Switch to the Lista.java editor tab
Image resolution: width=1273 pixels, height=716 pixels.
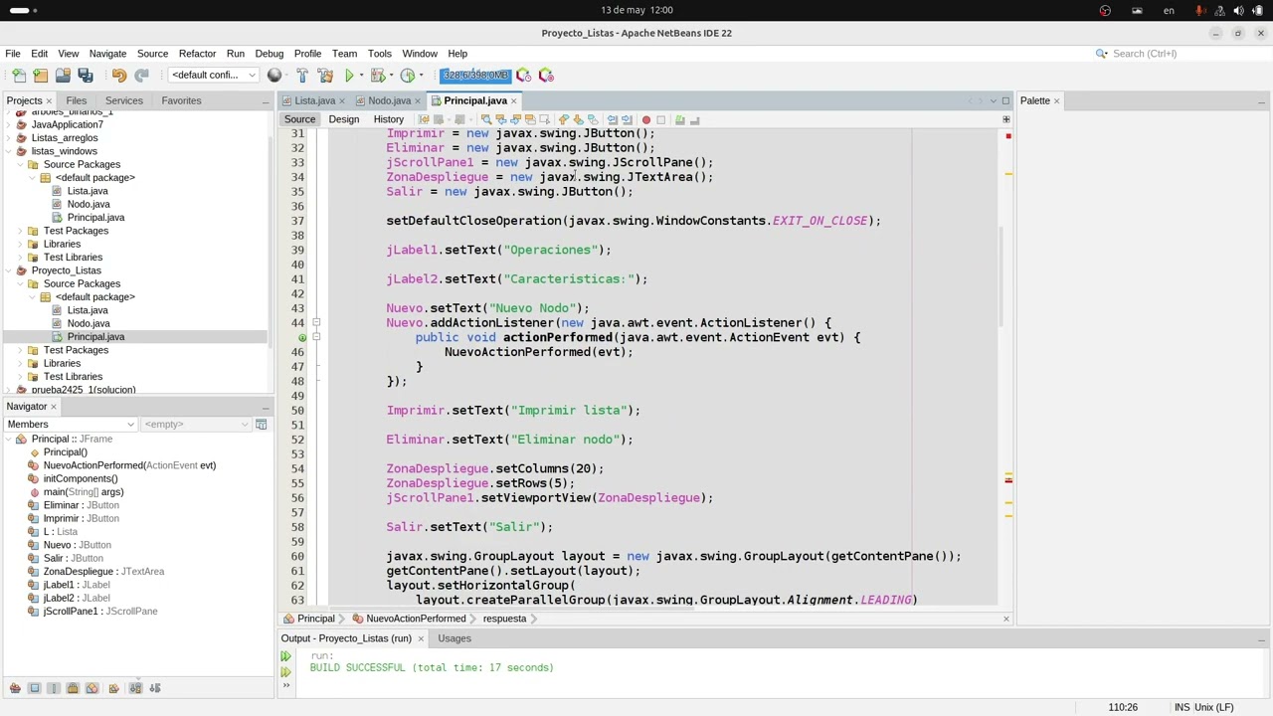pos(314,100)
